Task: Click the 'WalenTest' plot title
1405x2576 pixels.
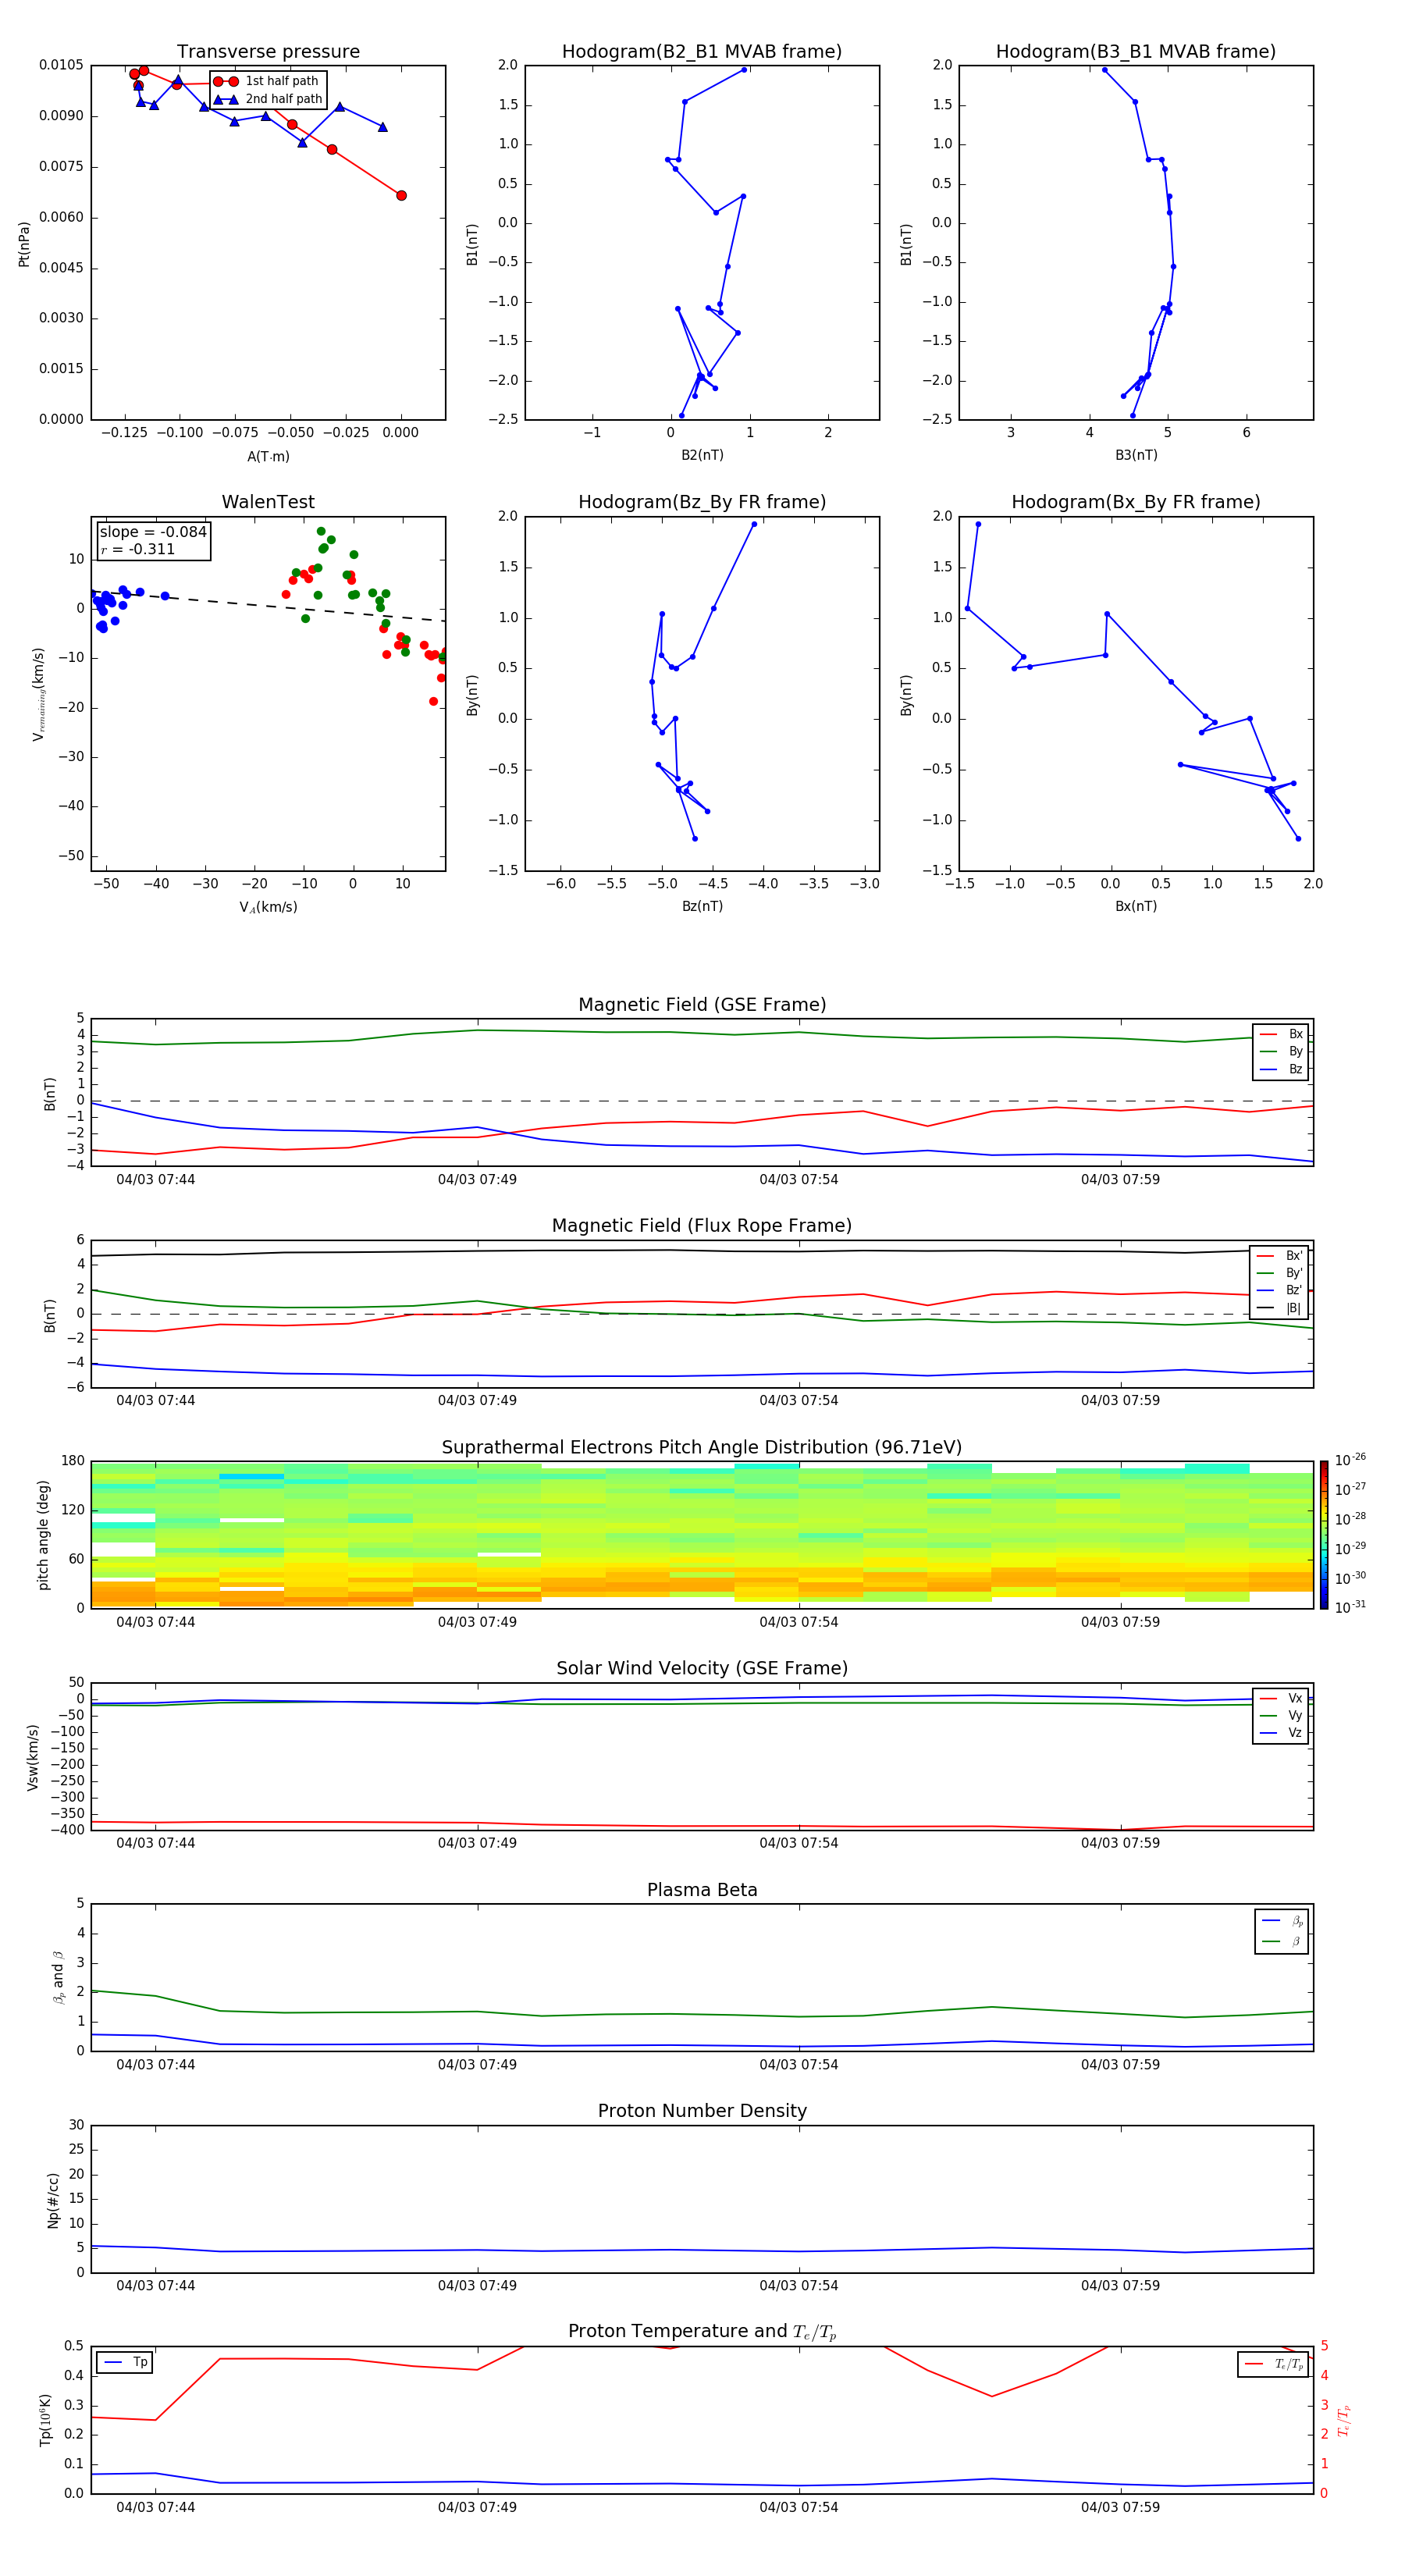Action: (x=268, y=502)
